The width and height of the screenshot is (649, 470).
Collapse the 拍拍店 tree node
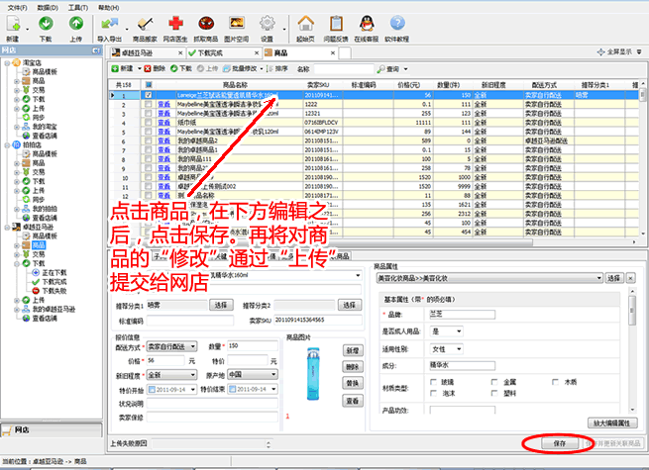7,145
